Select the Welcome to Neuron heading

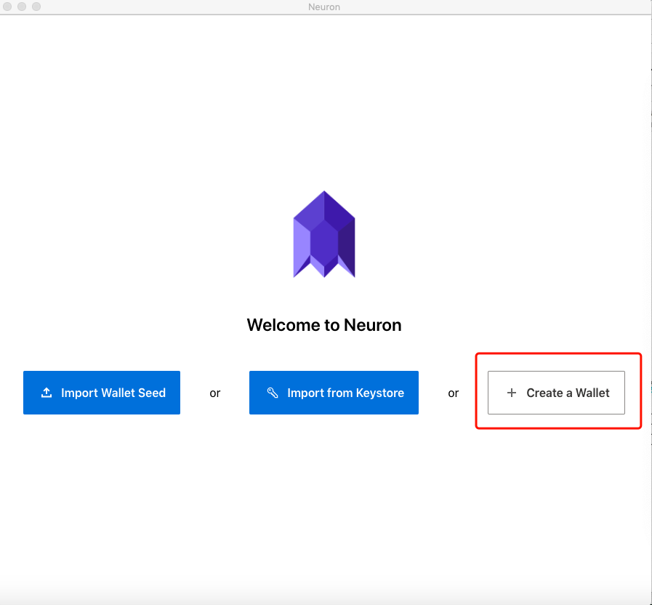(324, 325)
